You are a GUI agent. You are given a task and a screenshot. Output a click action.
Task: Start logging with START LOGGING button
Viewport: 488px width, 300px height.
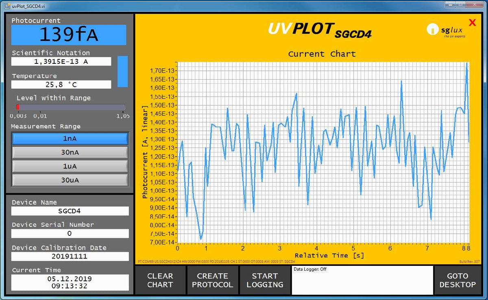click(x=265, y=280)
